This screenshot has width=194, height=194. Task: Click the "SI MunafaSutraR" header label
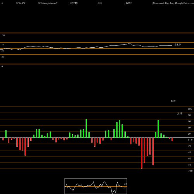coord(48,3)
